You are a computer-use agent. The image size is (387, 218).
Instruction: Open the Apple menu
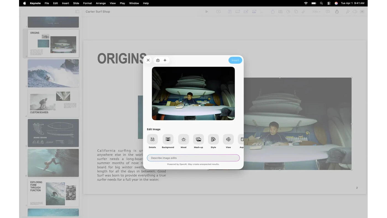(x=24, y=3)
